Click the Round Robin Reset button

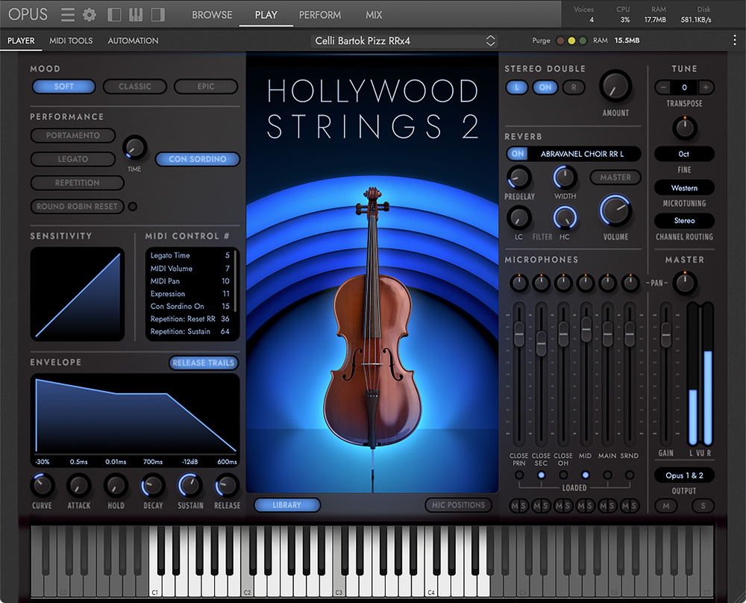[77, 207]
